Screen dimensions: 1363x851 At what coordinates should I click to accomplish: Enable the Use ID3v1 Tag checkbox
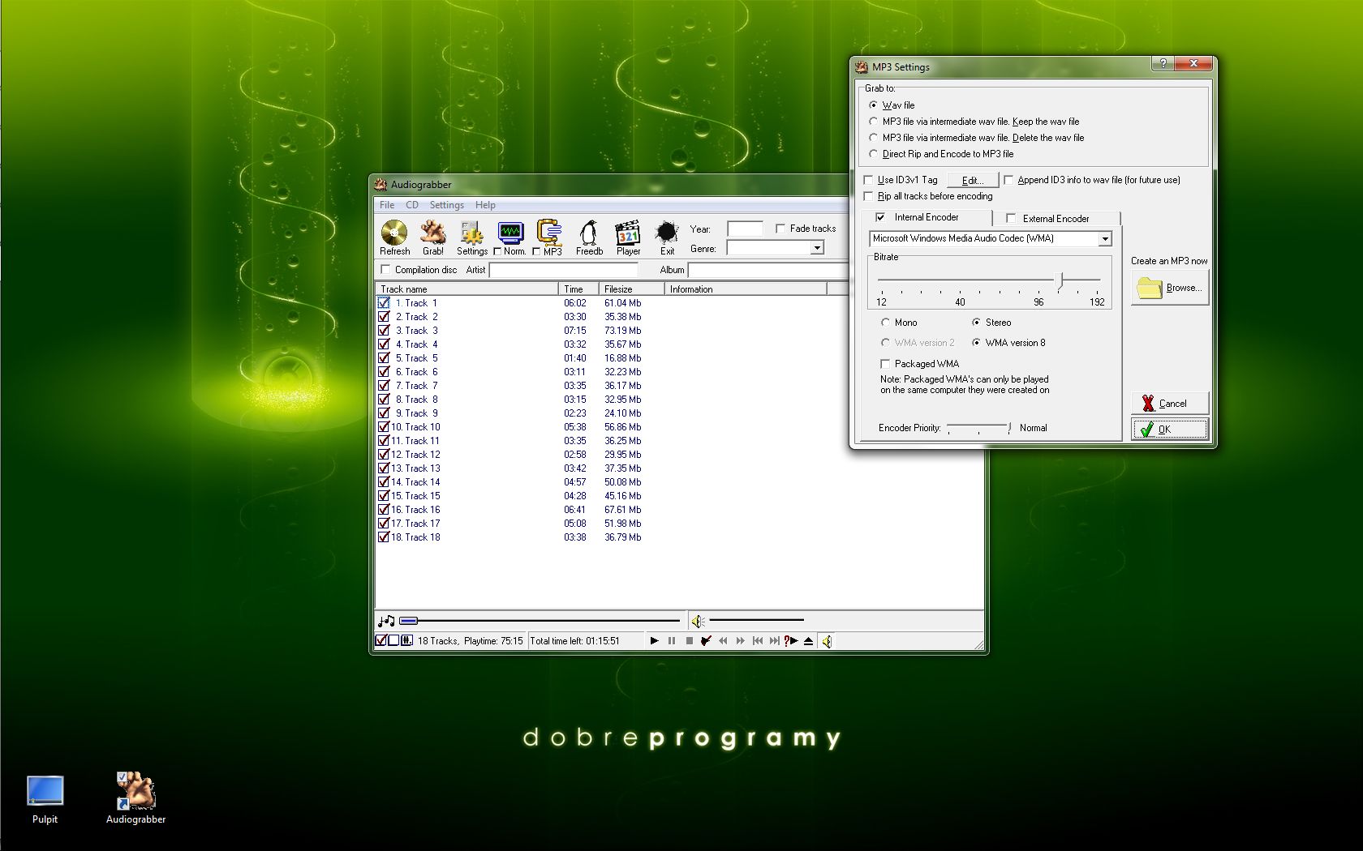tap(868, 180)
